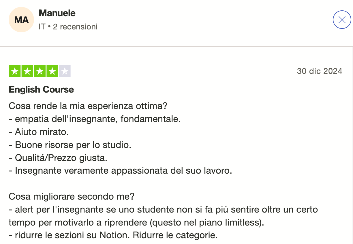
Task: Click the "Buone risorse per lo studio" line
Action: tap(70, 145)
